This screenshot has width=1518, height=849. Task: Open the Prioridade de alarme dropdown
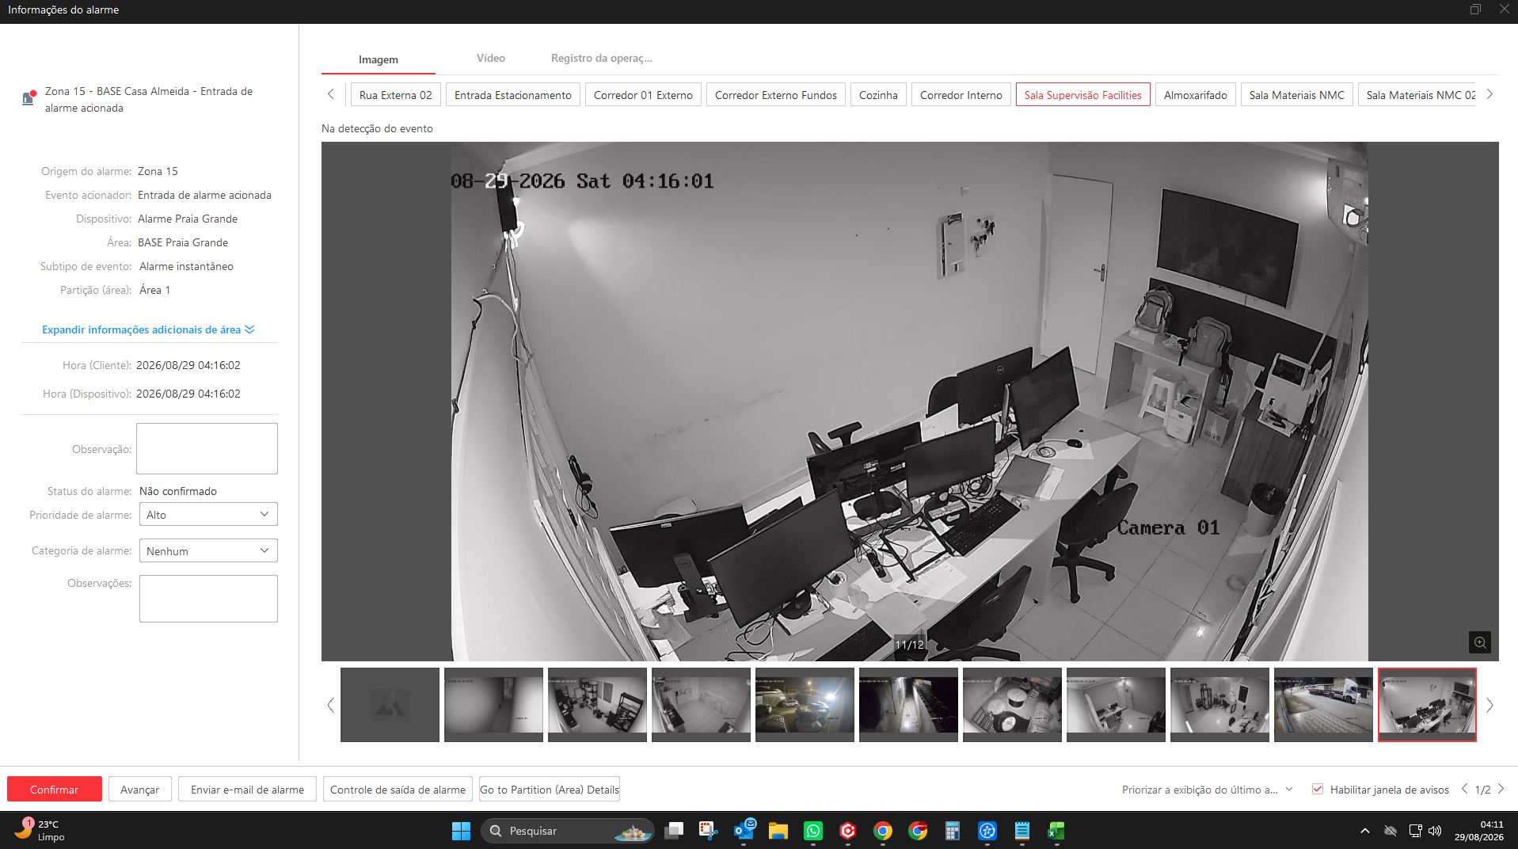click(208, 515)
